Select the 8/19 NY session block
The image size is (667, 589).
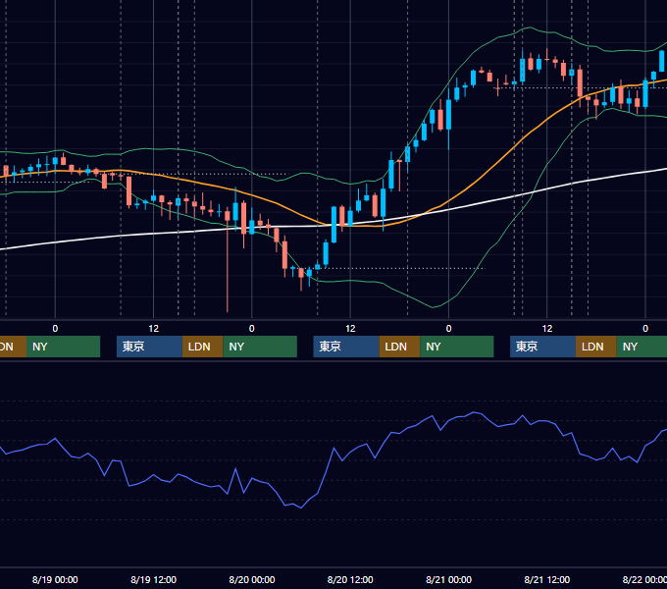(260, 347)
